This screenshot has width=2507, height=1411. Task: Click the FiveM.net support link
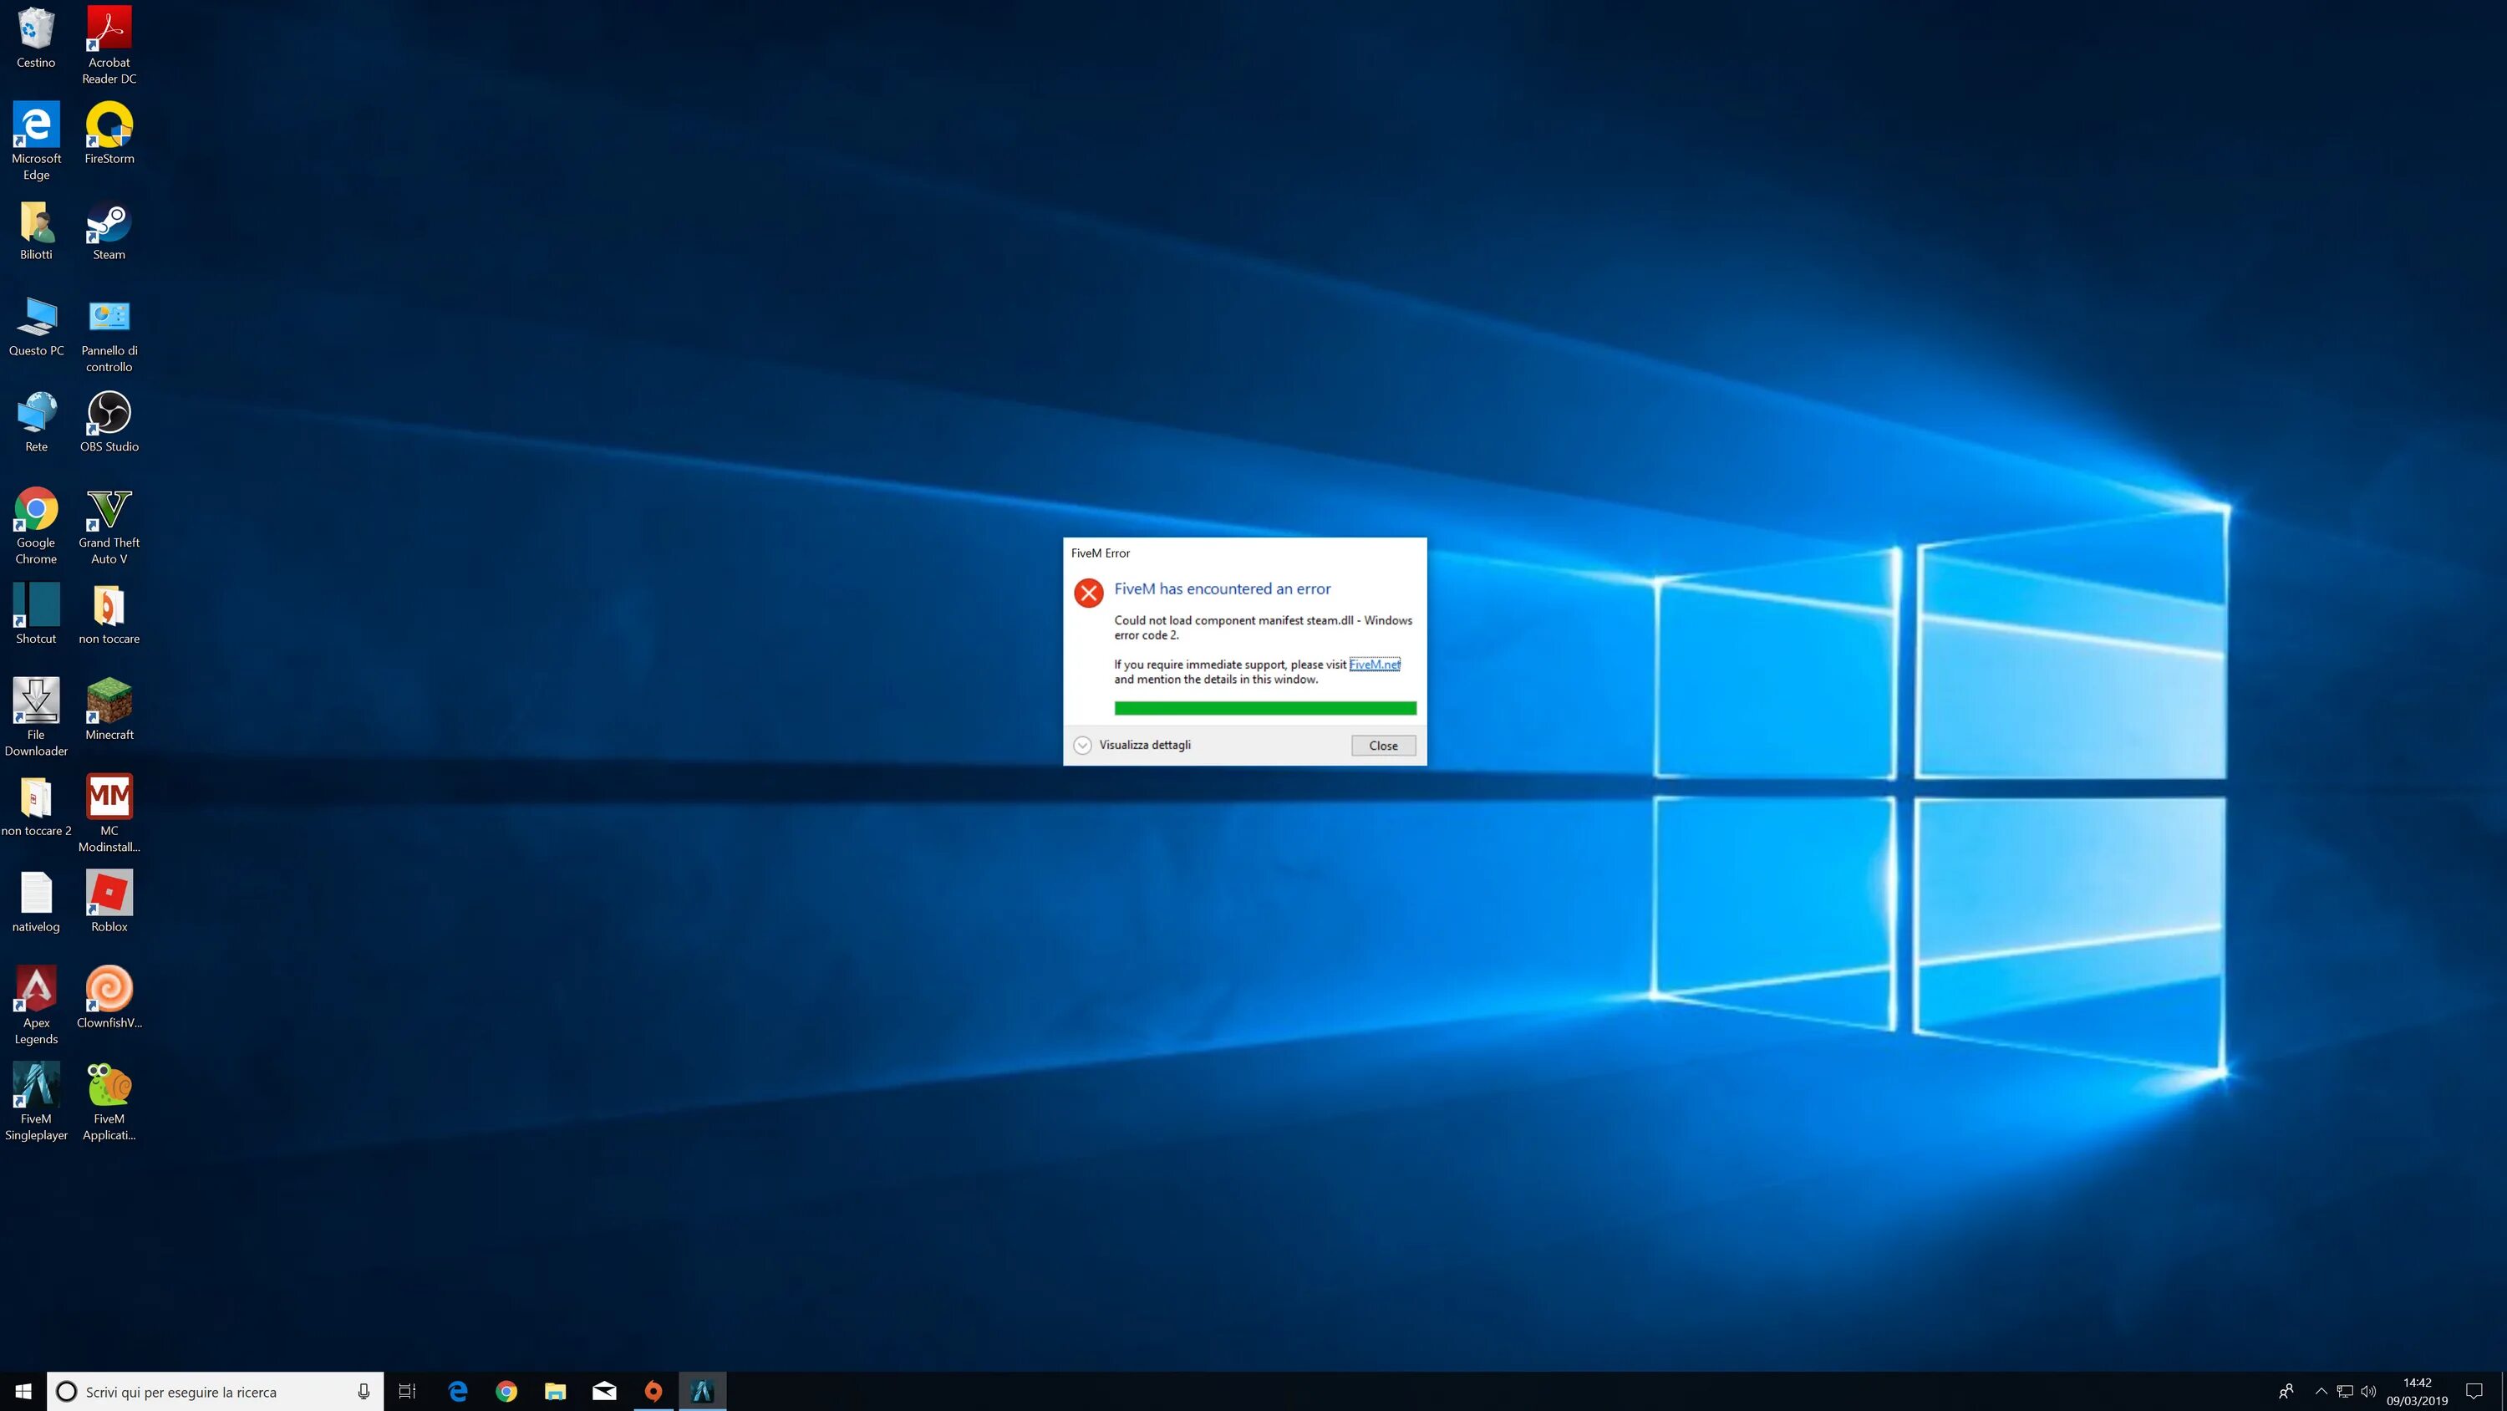[x=1372, y=664]
